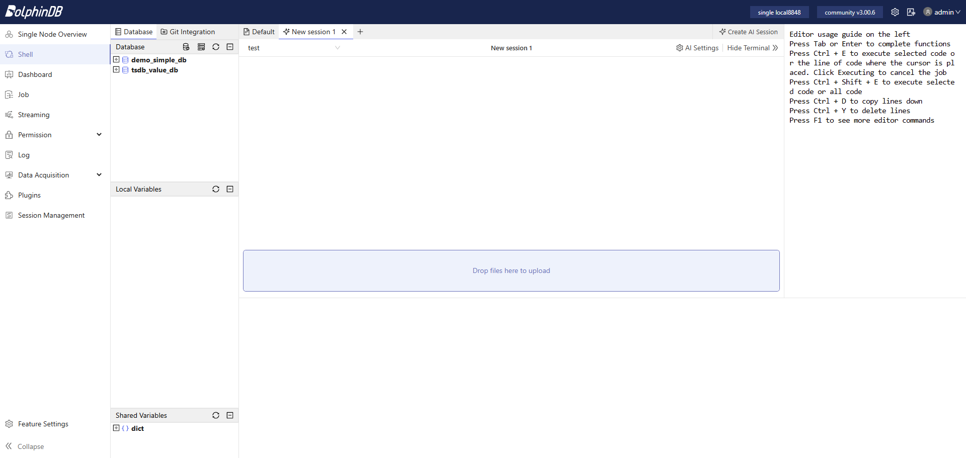The height and width of the screenshot is (458, 966).
Task: Switch to the Default session tab
Action: click(259, 32)
